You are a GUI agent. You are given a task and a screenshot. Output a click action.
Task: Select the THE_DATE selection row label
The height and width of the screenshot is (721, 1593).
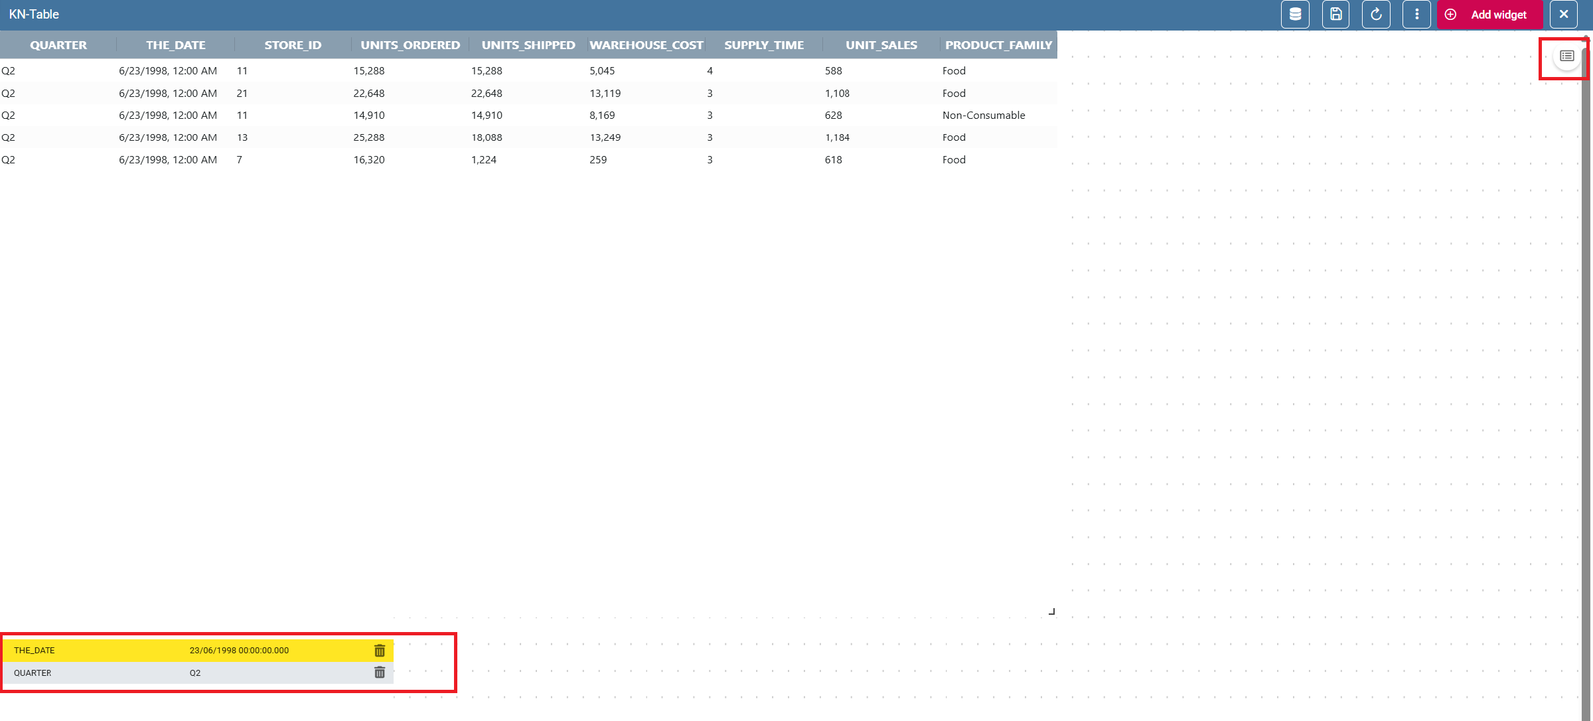click(x=35, y=651)
